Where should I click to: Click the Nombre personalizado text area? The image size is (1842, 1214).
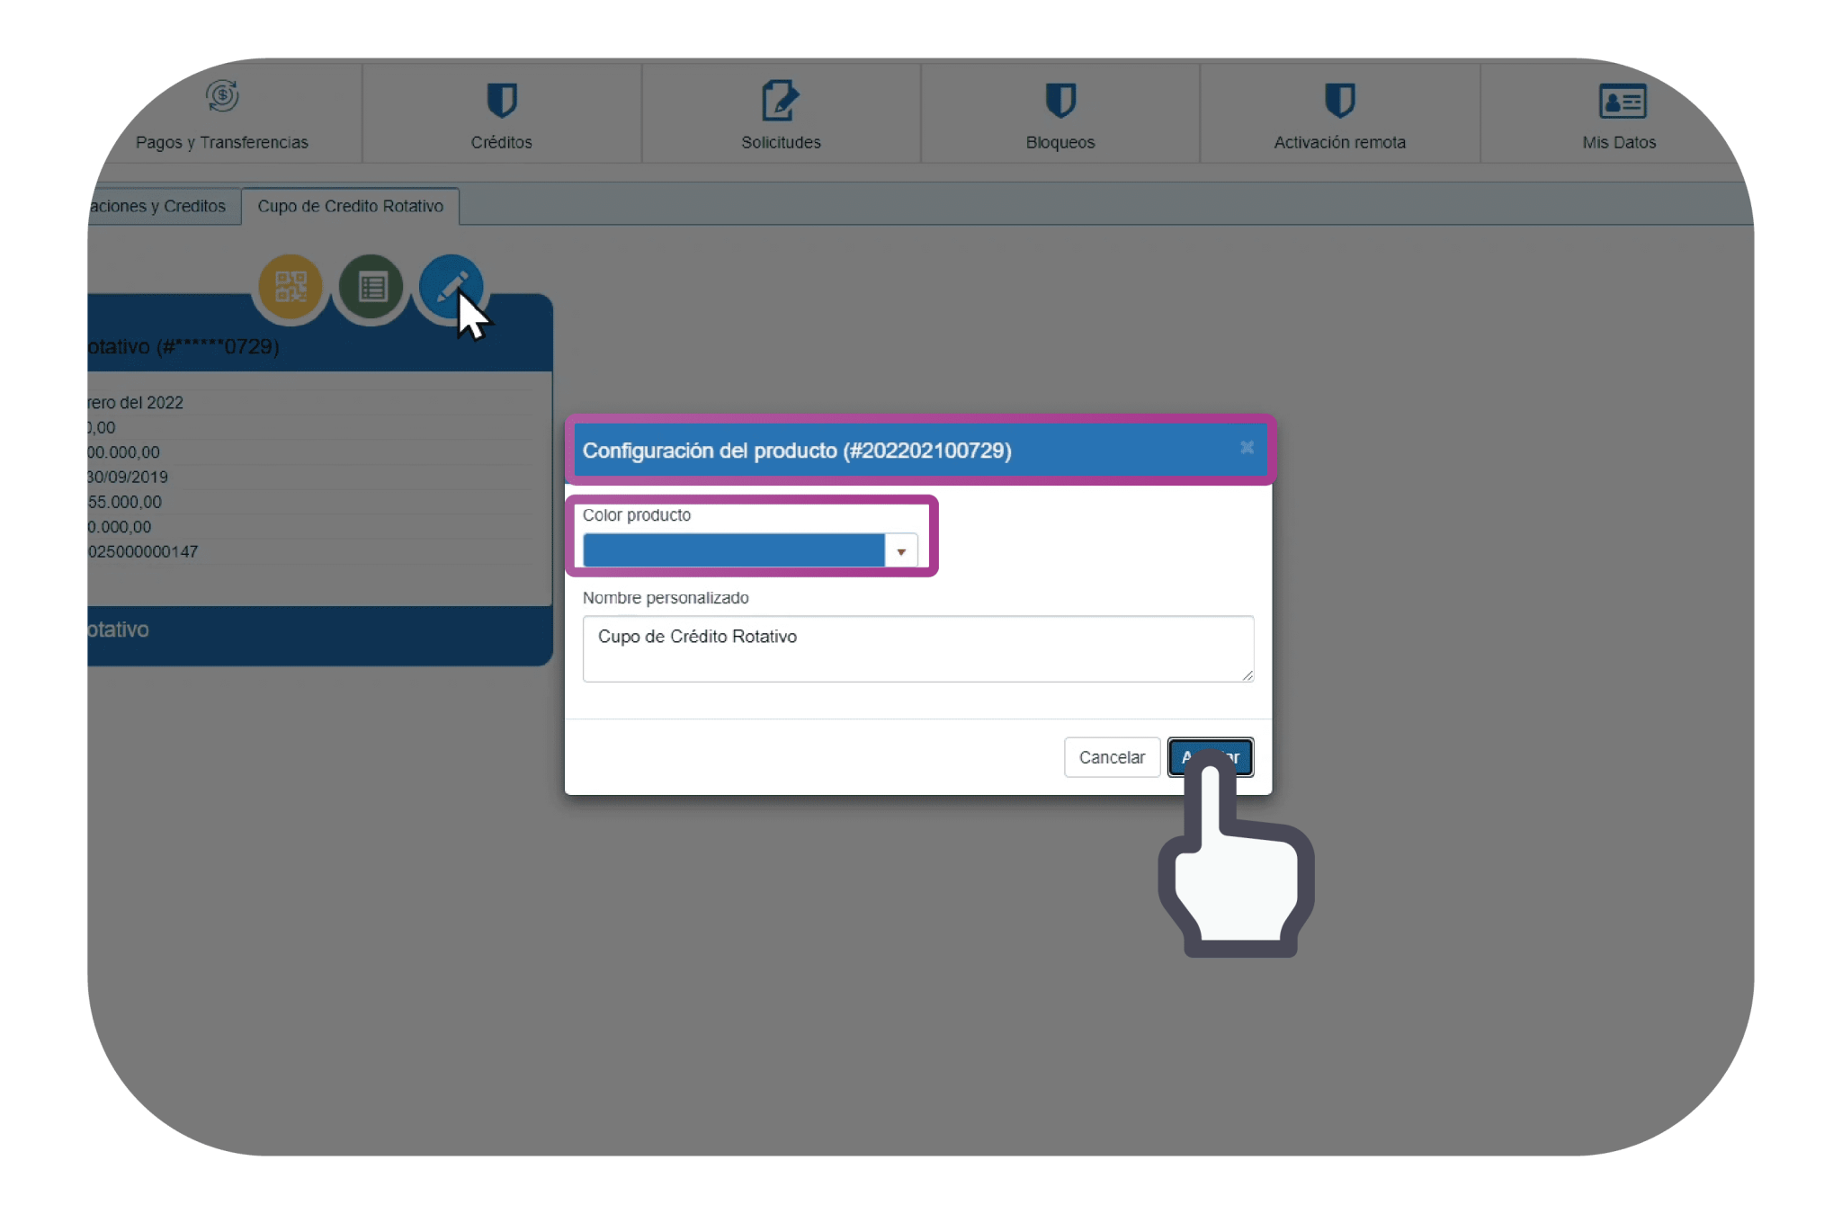[917, 648]
